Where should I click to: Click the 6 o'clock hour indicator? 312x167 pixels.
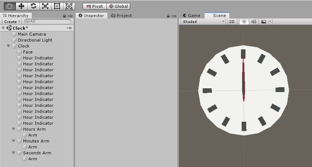point(244,126)
